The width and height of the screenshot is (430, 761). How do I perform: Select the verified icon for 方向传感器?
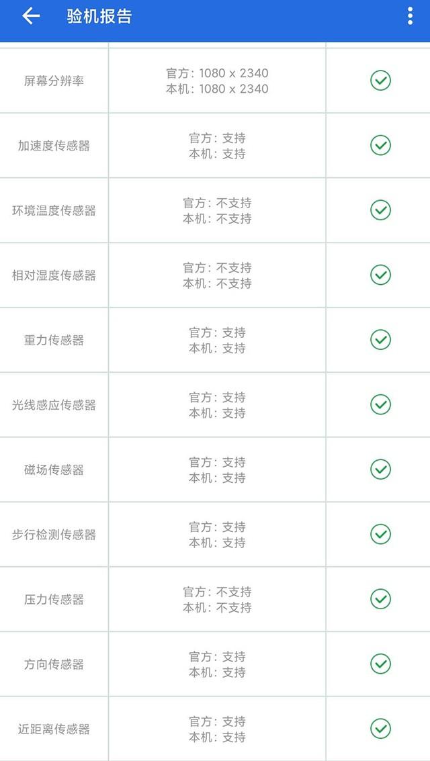pyautogui.click(x=380, y=664)
